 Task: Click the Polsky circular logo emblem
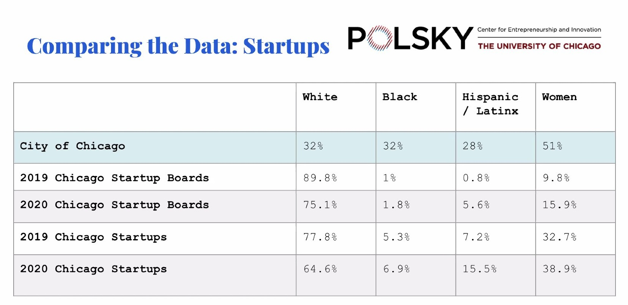(380, 38)
